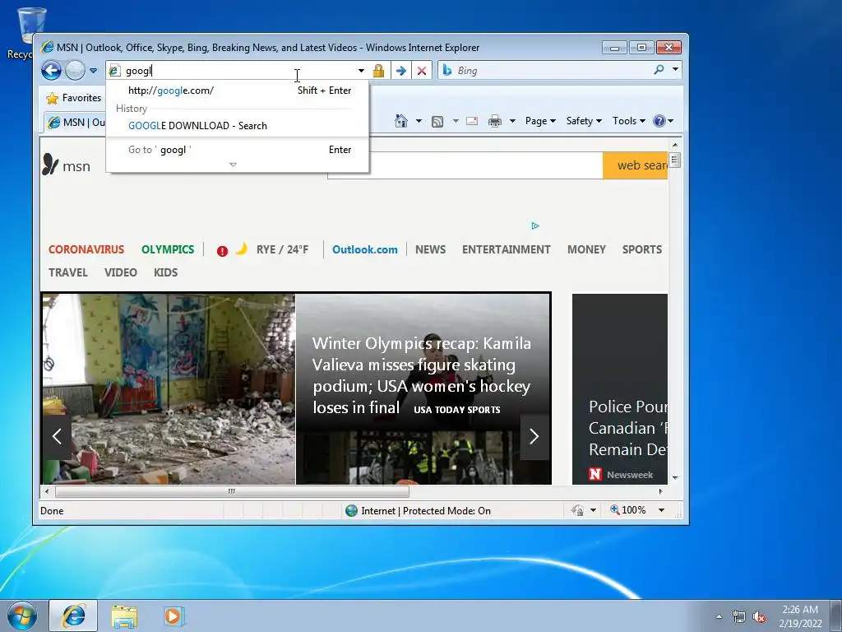Click the web search button
This screenshot has height=632, width=842.
(636, 165)
